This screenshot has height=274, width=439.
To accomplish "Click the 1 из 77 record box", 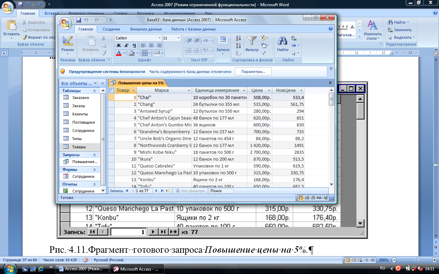I will 144,191.
